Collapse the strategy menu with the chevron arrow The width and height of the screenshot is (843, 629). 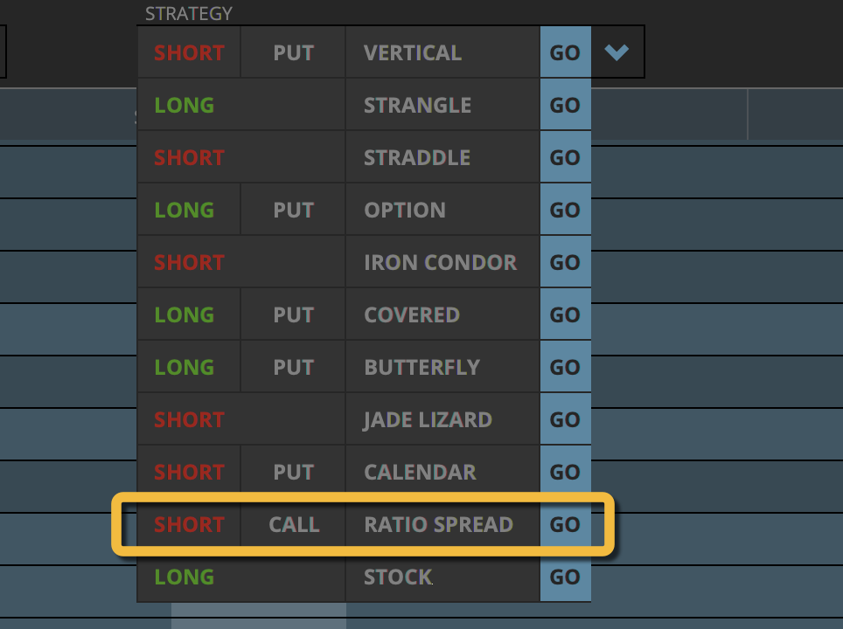(617, 52)
